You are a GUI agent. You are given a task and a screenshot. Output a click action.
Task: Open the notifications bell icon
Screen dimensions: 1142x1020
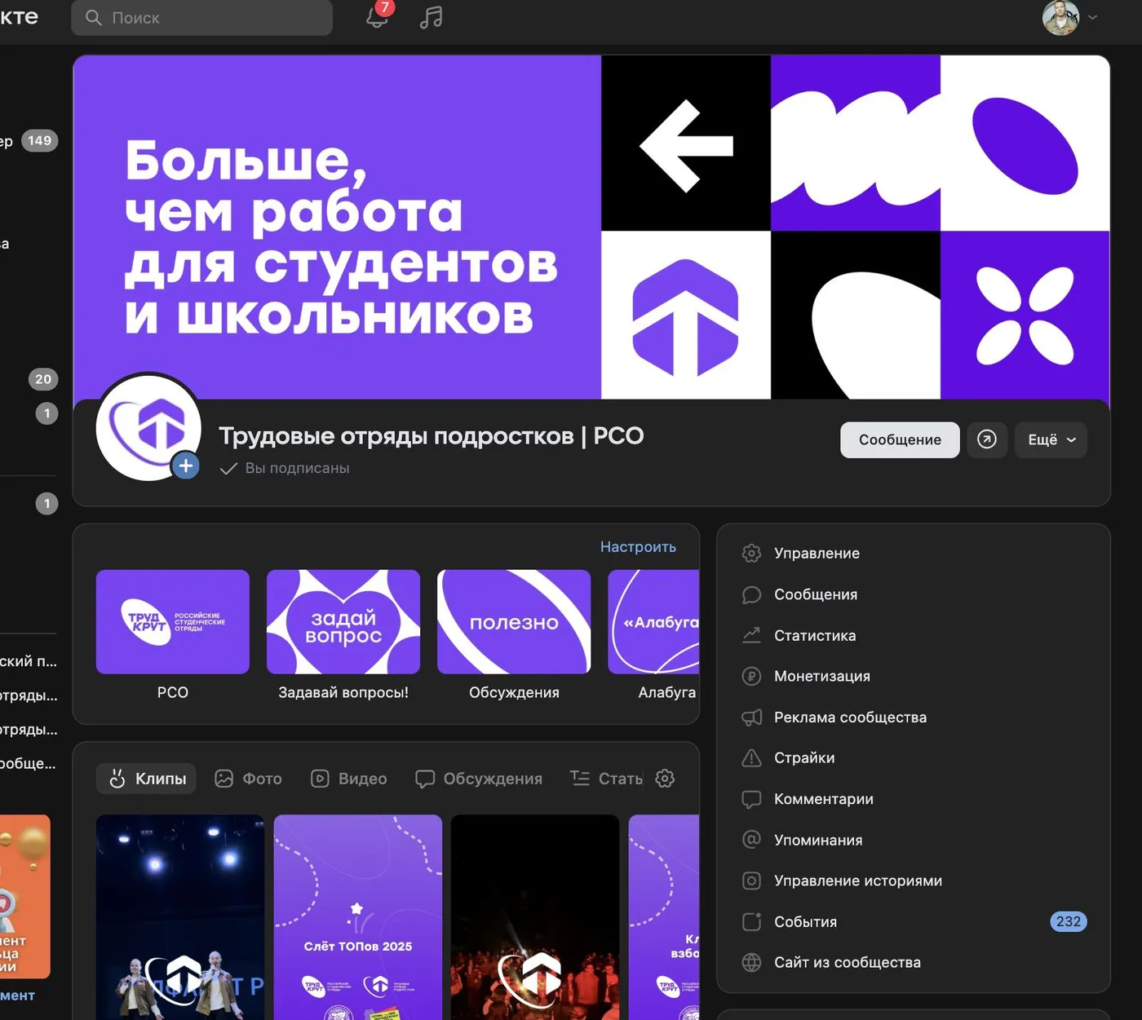click(x=376, y=18)
